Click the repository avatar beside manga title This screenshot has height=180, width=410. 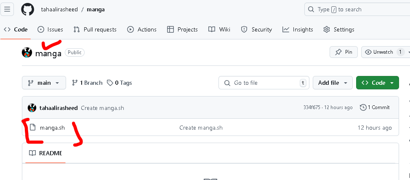(x=27, y=52)
